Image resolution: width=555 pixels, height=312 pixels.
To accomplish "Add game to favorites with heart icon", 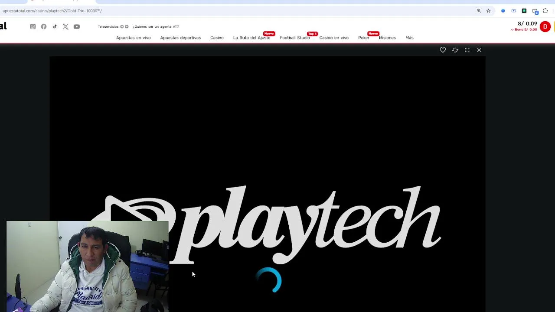I will (x=443, y=50).
